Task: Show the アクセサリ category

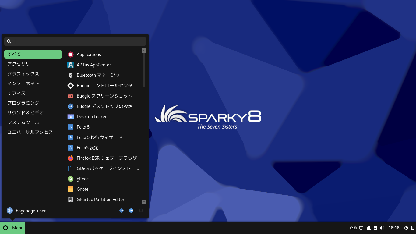Action: click(x=33, y=64)
